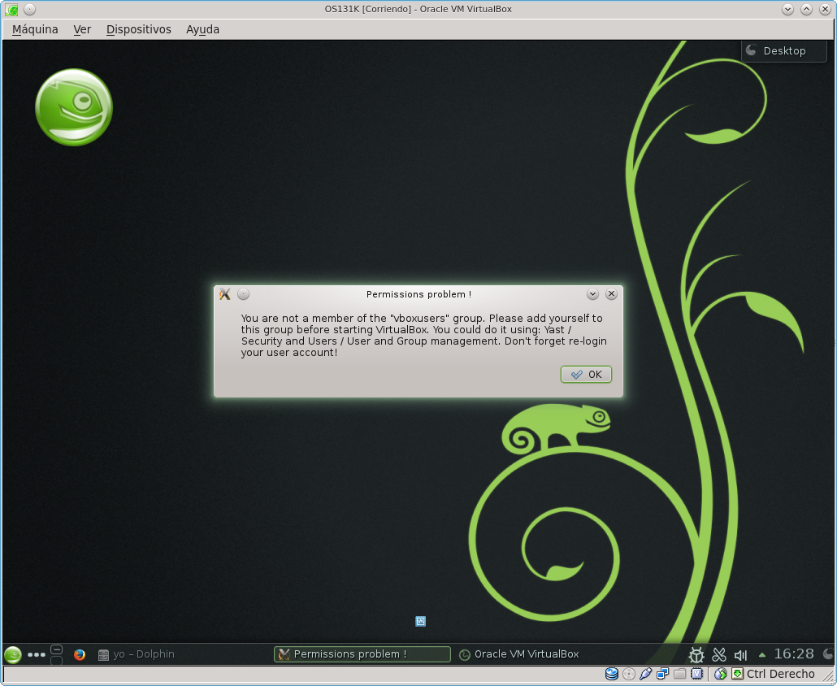This screenshot has height=686, width=837.
Task: Launch Firefox from the guest taskbar
Action: (80, 654)
